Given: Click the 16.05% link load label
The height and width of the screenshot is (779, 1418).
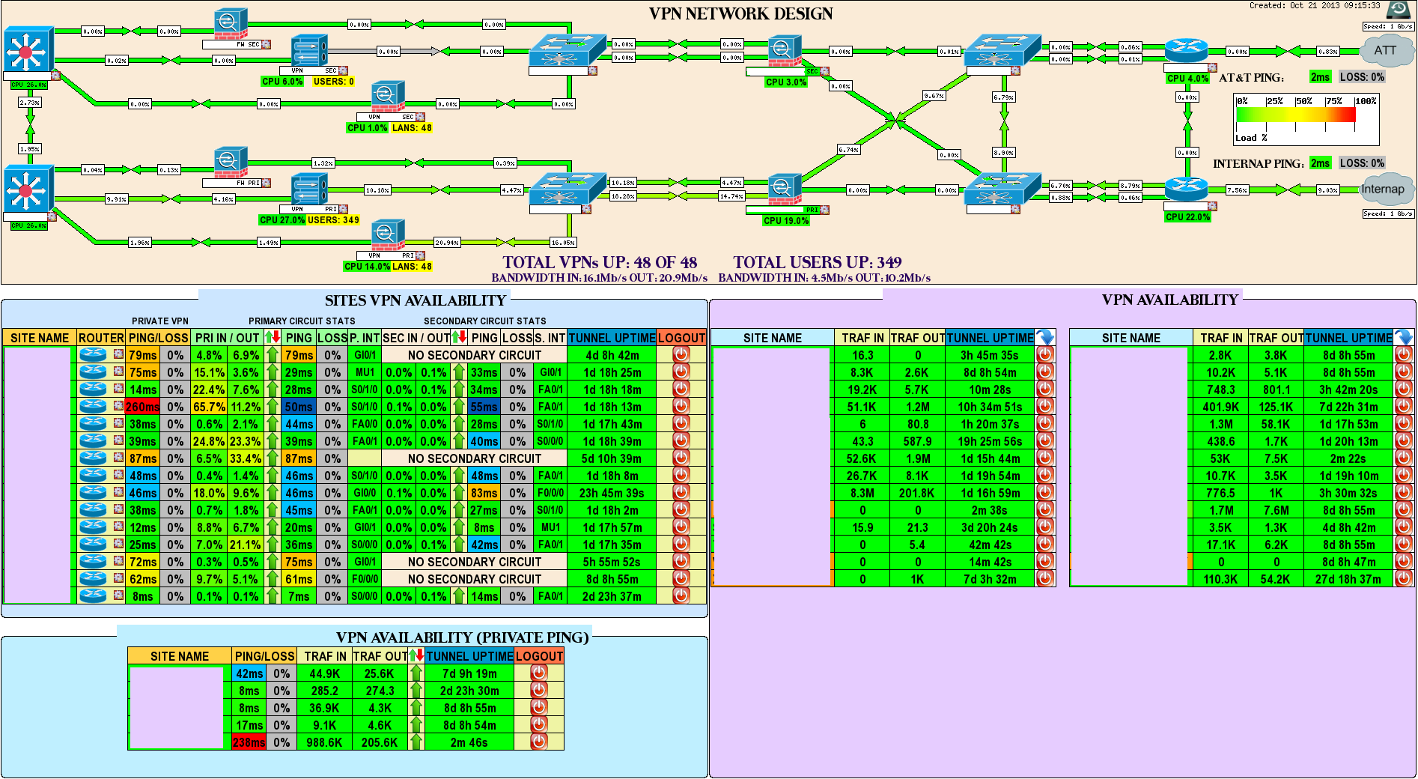Looking at the screenshot, I should point(563,242).
